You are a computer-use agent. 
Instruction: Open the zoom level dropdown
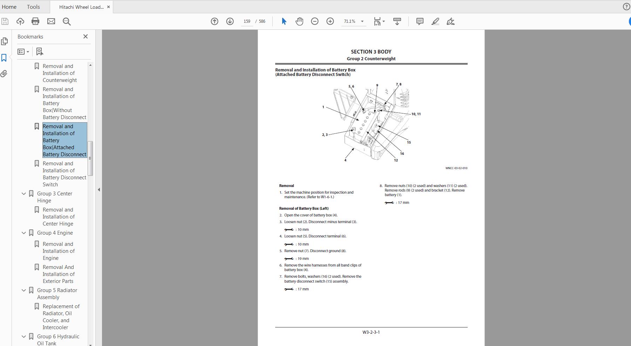[x=362, y=21]
